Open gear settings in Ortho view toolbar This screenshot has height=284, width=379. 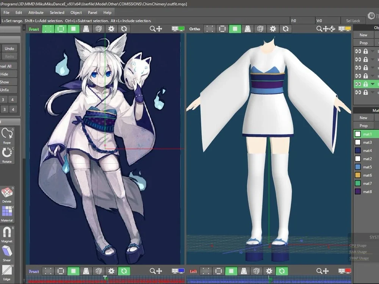[273, 29]
